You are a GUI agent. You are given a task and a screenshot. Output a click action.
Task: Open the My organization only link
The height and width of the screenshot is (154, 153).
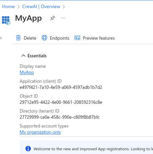click(x=40, y=132)
